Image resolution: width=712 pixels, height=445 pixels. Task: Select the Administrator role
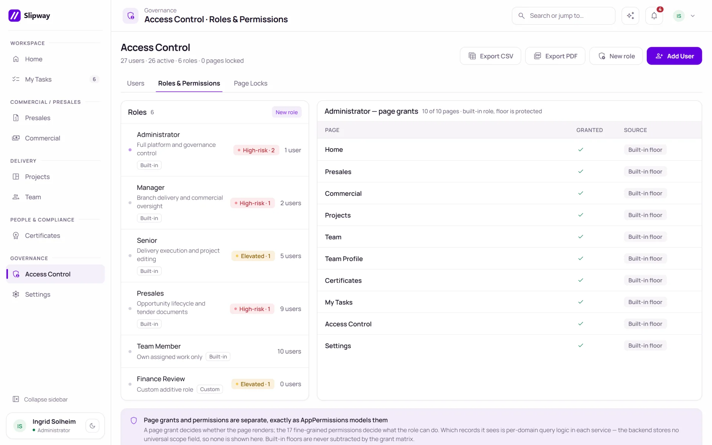point(215,150)
